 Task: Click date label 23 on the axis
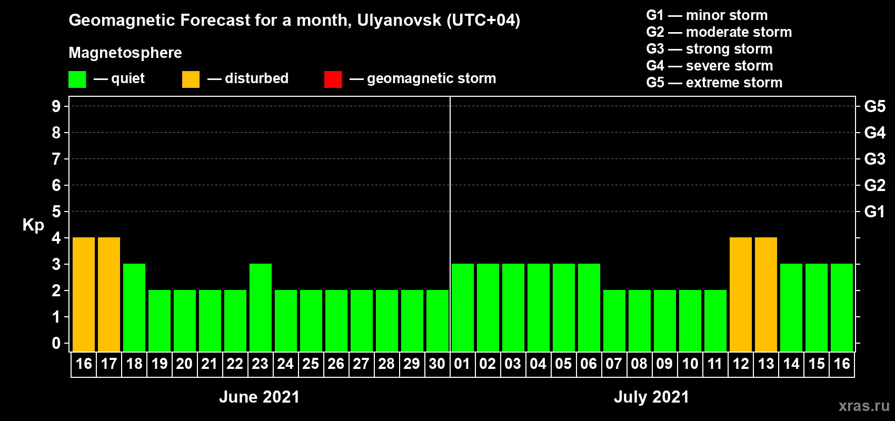click(260, 364)
